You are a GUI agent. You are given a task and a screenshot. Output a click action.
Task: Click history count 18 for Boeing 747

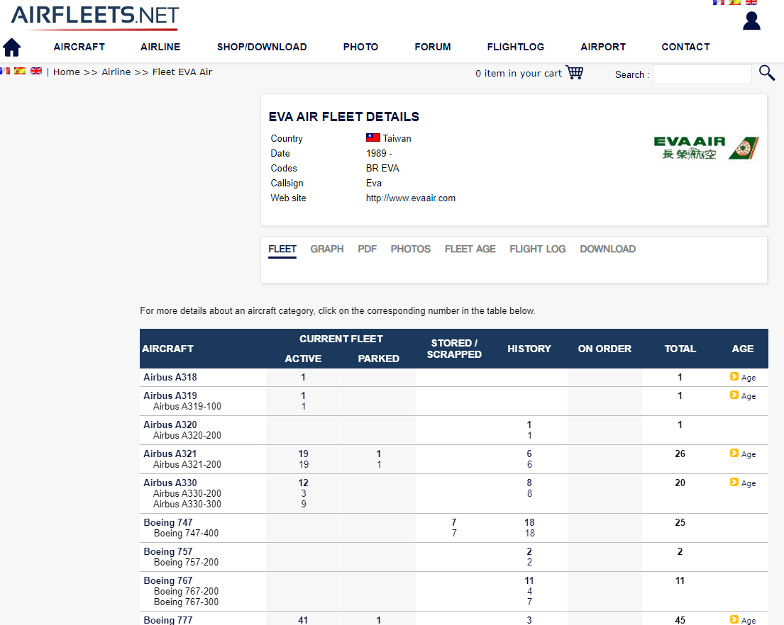529,523
